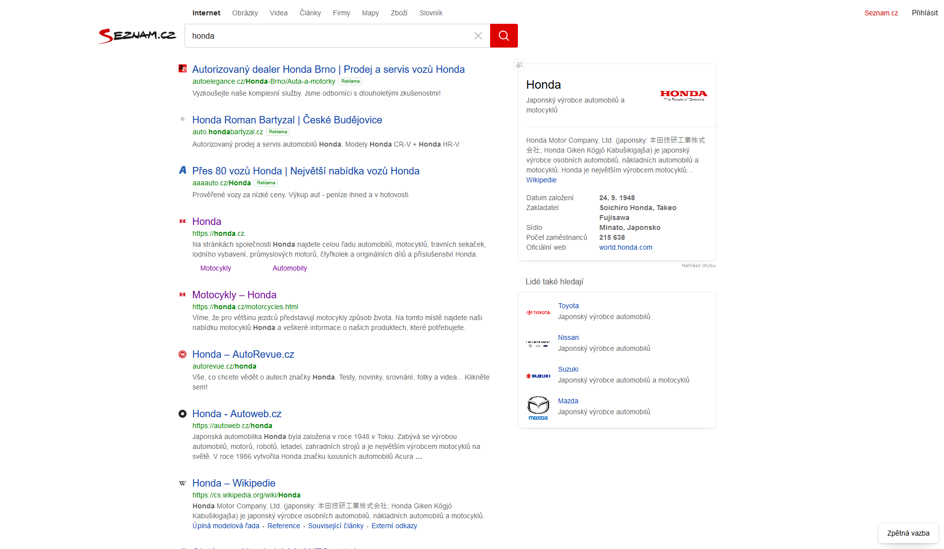Click Nahlásit chybu below info panel
Viewport: 944px width, 549px height.
pos(698,266)
